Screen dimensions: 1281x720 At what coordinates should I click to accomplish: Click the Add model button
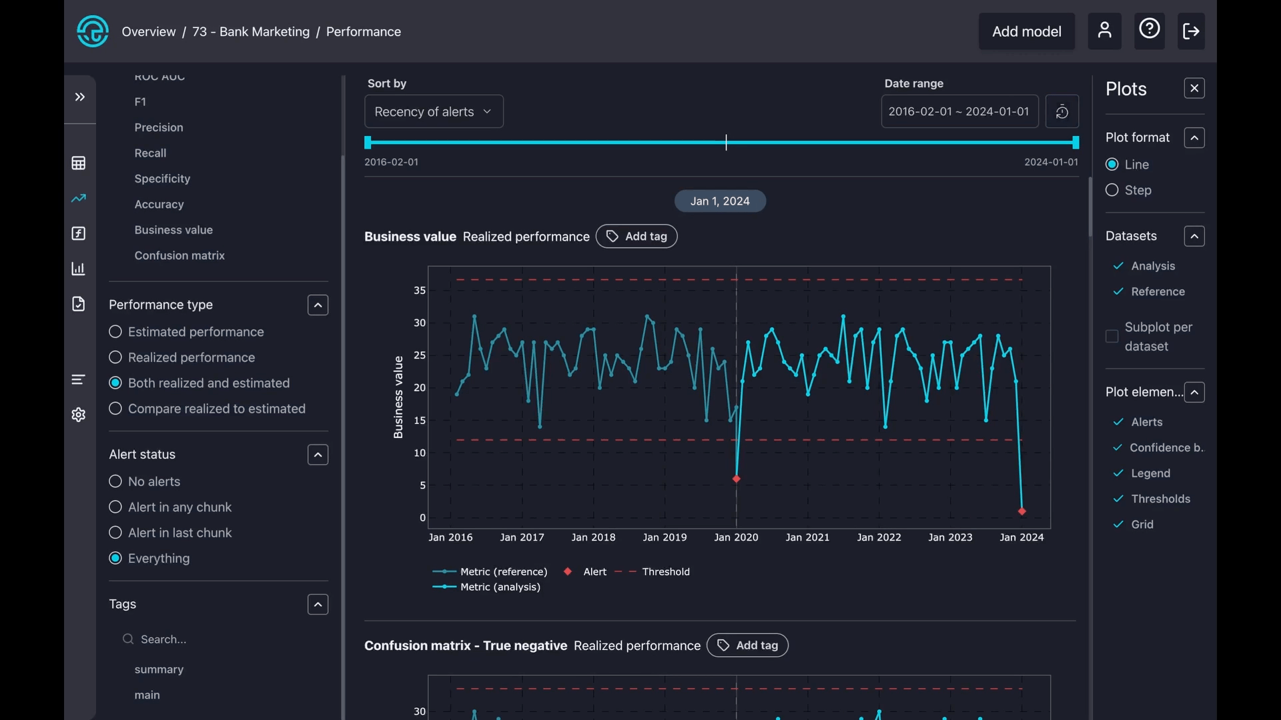click(x=1026, y=32)
